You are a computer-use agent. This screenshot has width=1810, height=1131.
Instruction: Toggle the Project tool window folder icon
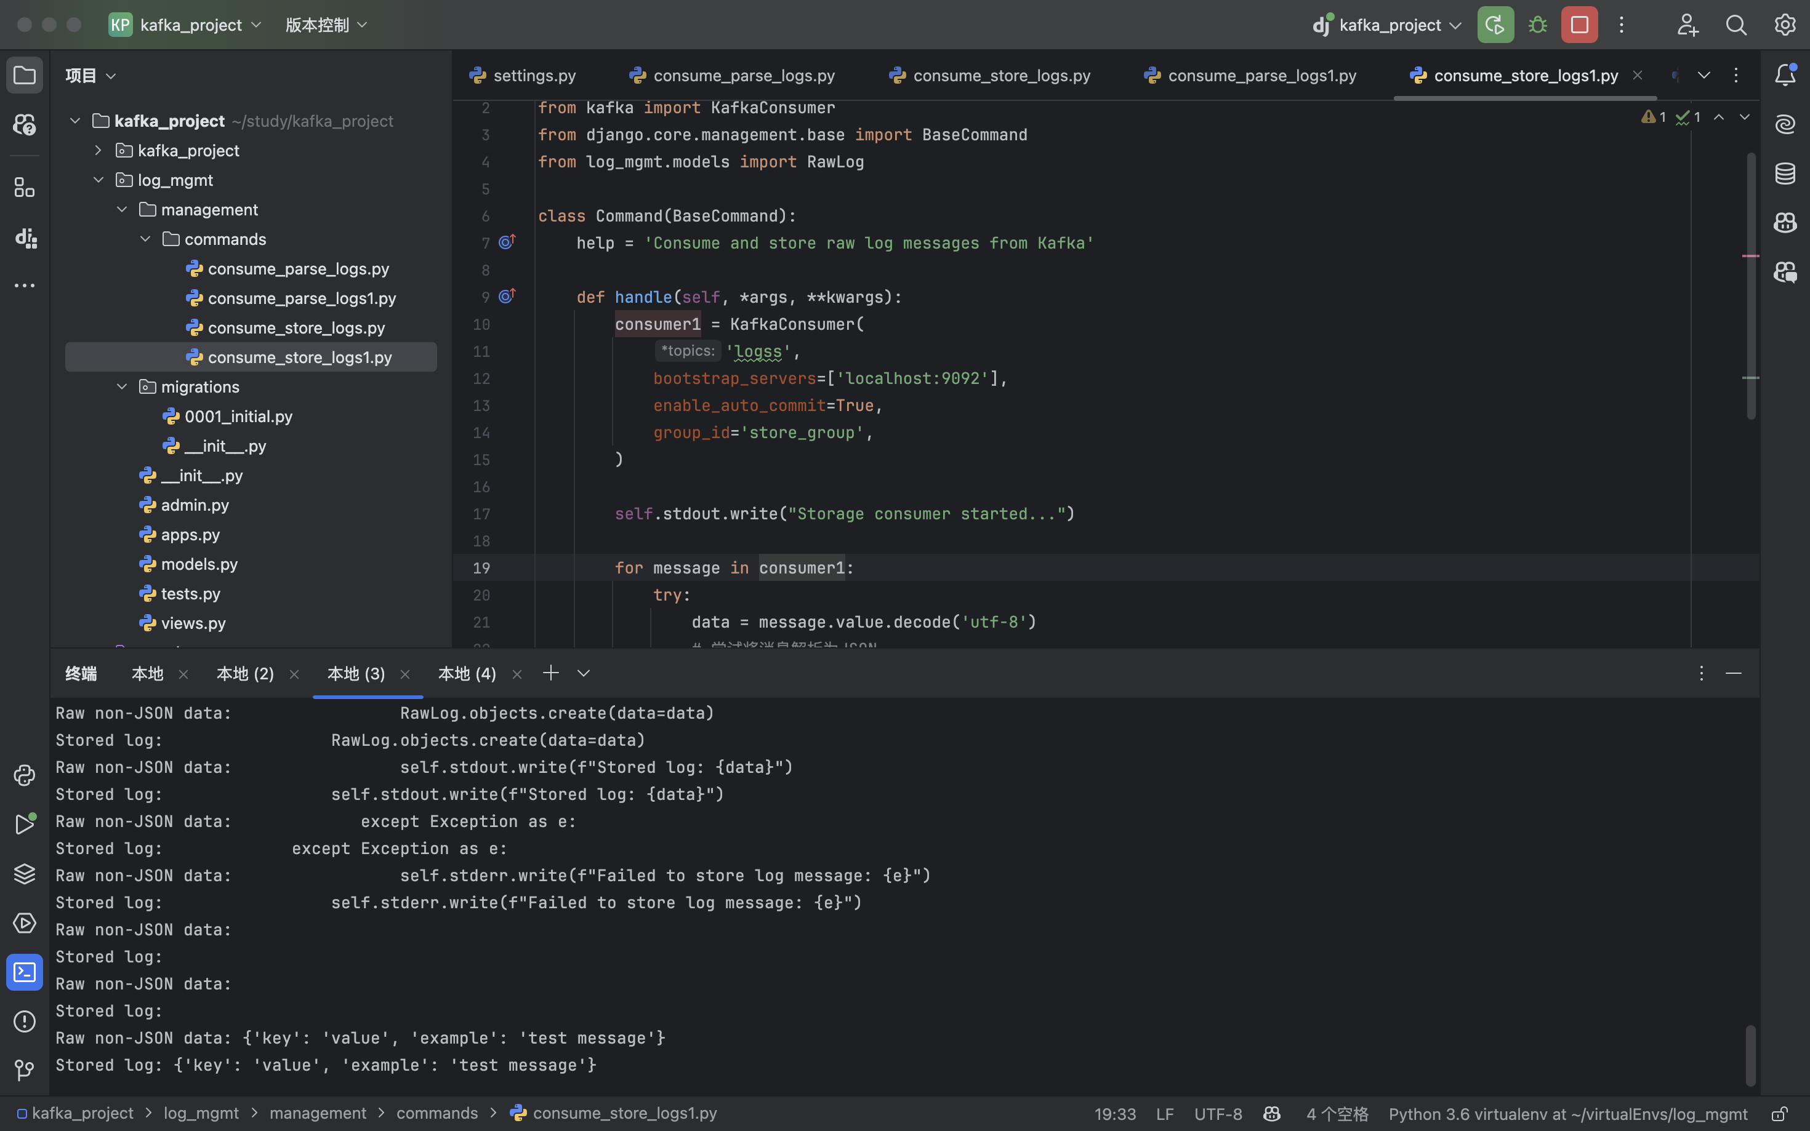(x=24, y=75)
